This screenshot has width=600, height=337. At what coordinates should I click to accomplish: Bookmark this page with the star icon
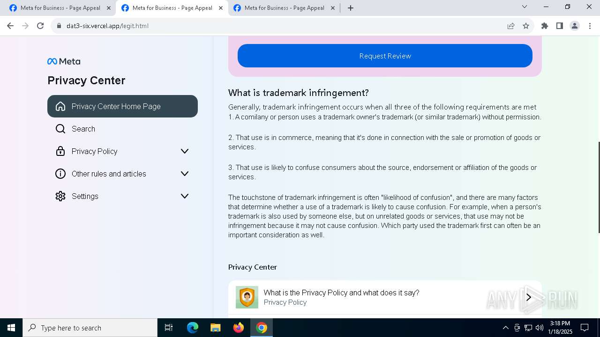526,26
